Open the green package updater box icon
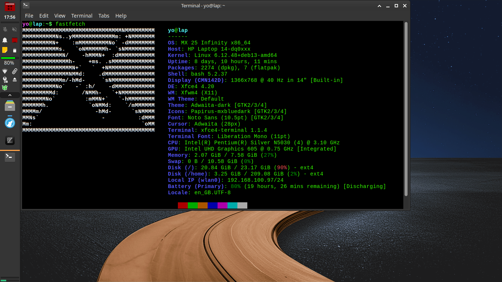The height and width of the screenshot is (282, 502). [5, 88]
